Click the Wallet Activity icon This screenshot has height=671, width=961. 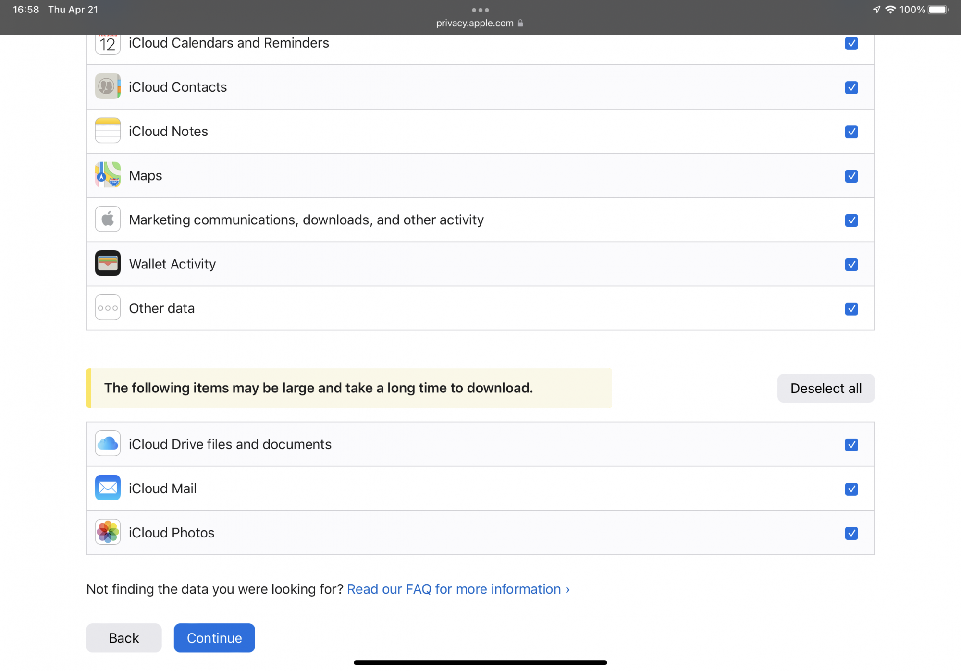[108, 263]
